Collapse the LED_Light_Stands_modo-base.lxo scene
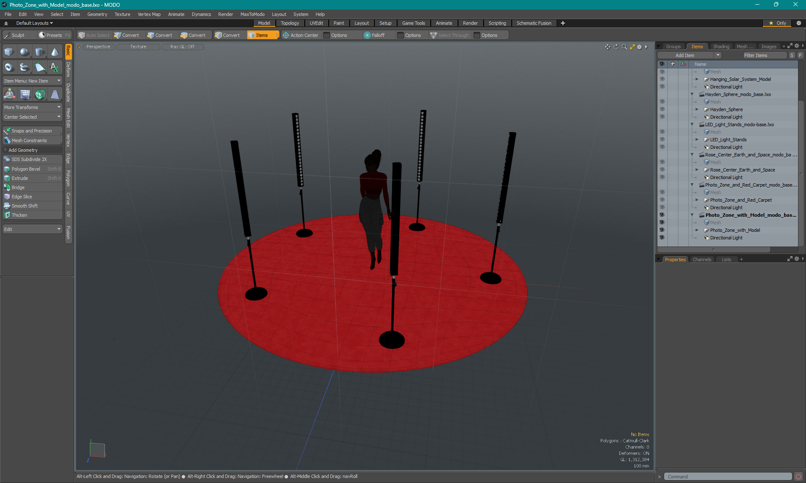The image size is (806, 483). click(692, 125)
